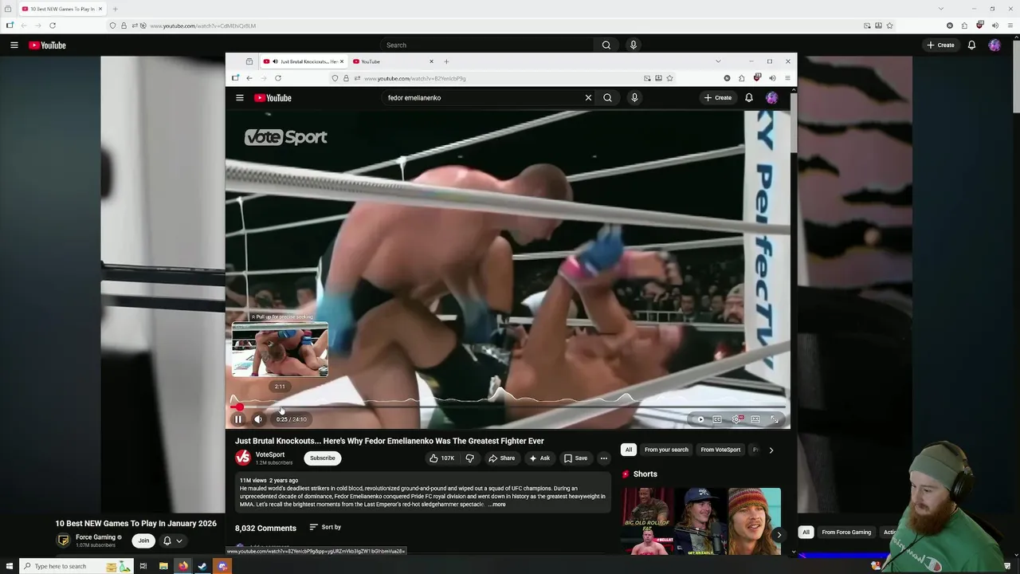Image resolution: width=1020 pixels, height=574 pixels.
Task: Switch to second YouTube tab
Action: coord(394,61)
